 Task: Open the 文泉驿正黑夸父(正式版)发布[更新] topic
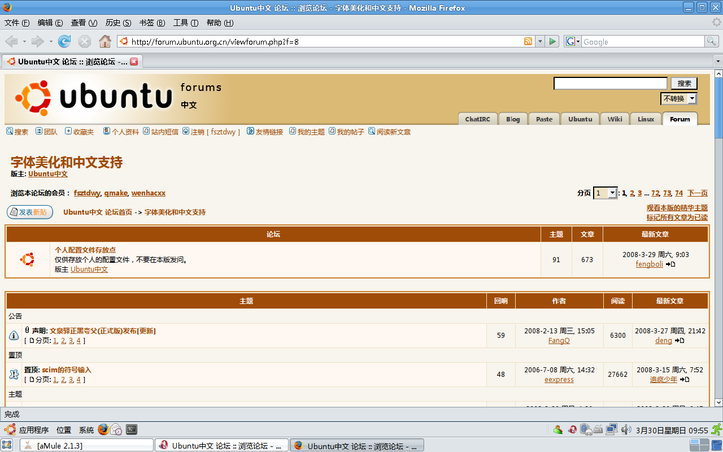coord(103,331)
